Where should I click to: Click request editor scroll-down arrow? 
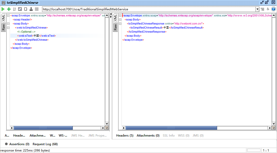point(107,124)
